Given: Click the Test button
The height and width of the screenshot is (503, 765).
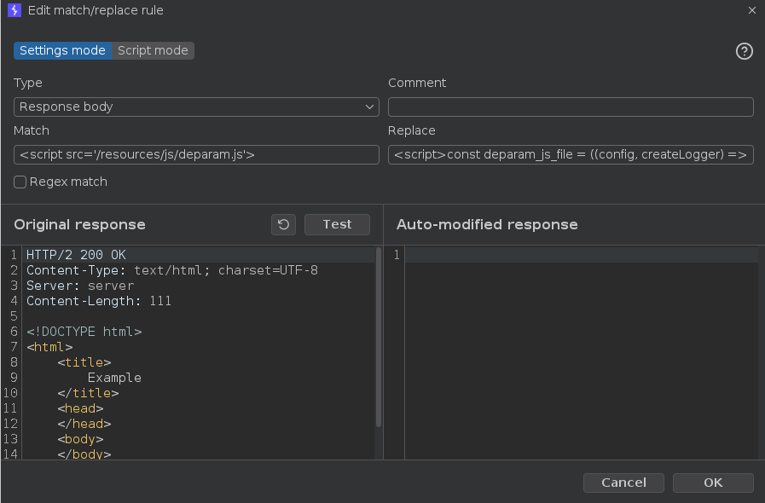Looking at the screenshot, I should coord(337,224).
